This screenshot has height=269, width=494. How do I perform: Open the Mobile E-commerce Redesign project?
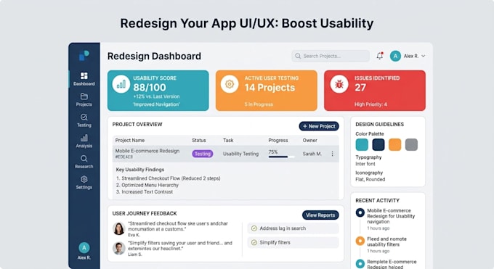coord(147,151)
